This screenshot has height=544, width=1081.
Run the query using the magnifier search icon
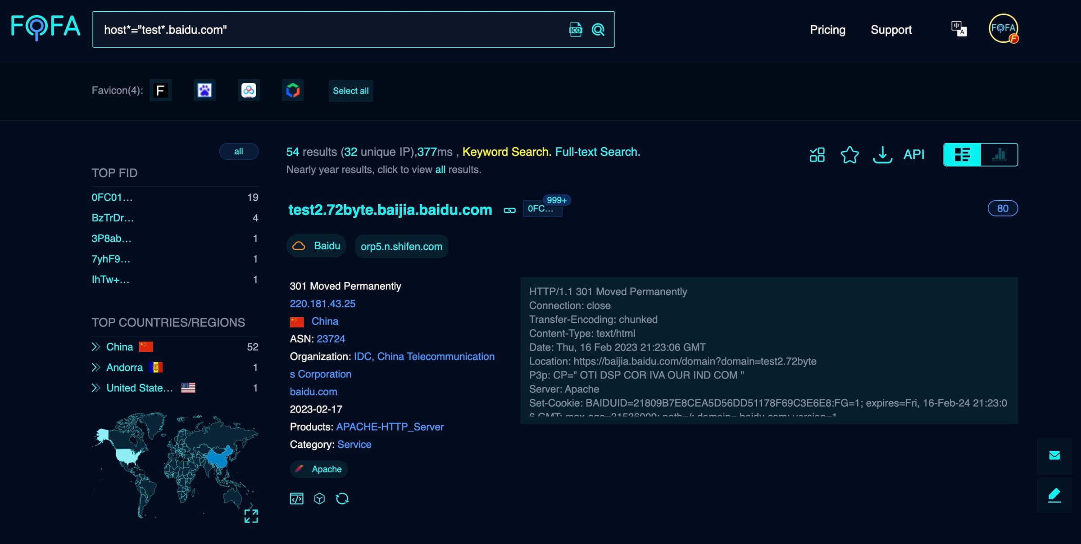598,29
